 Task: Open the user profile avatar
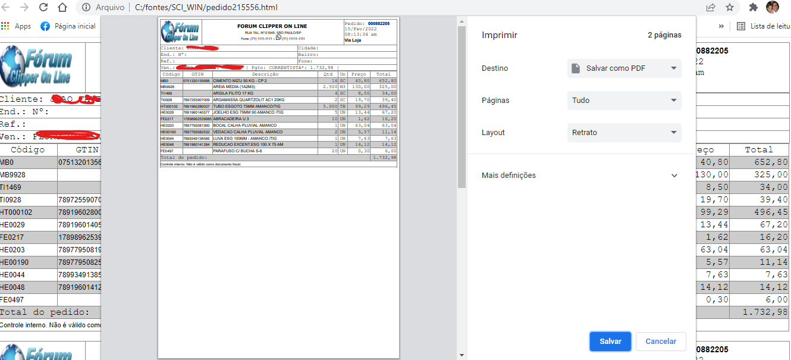point(773,8)
